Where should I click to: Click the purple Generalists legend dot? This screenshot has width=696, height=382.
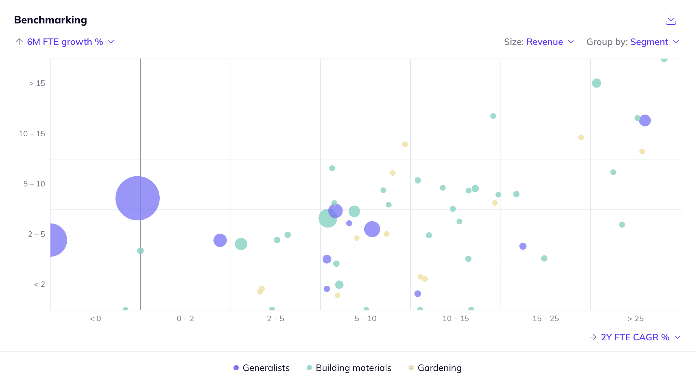pos(236,368)
